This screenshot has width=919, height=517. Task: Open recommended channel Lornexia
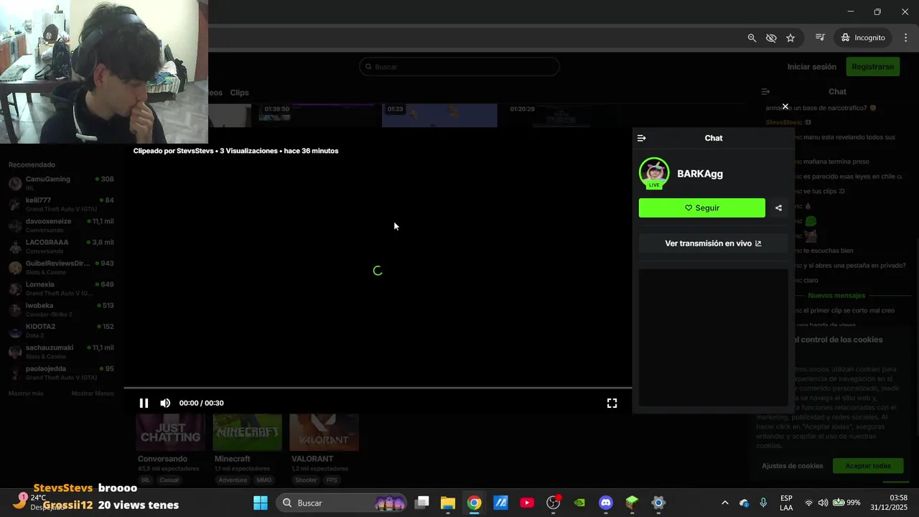61,289
